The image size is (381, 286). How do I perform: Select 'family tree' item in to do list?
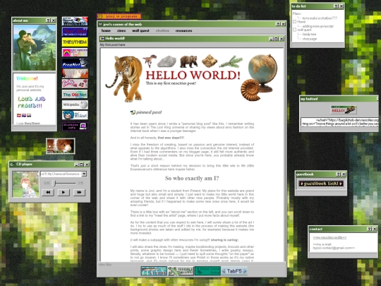click(x=309, y=35)
